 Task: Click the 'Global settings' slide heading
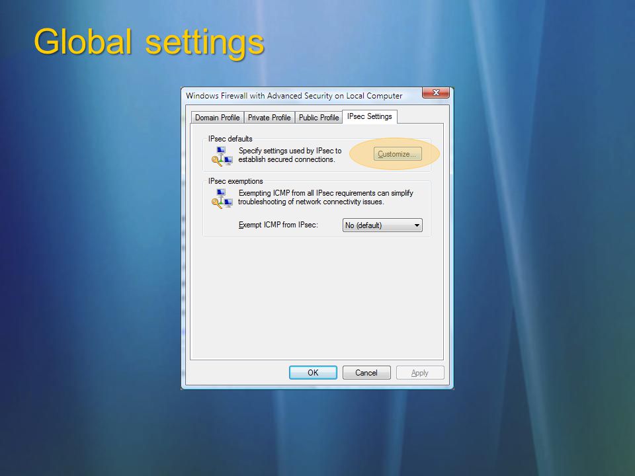(x=149, y=43)
